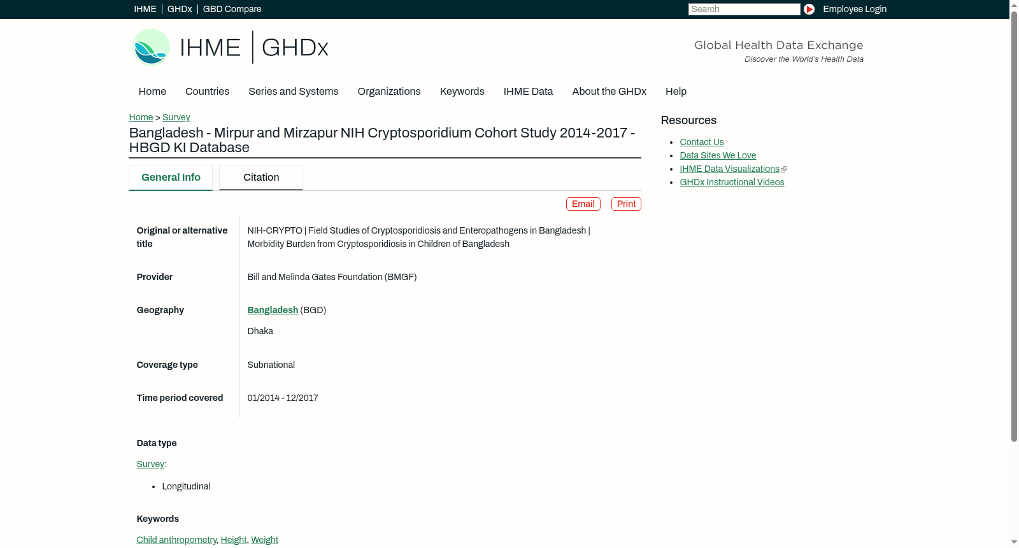Focus the Search input field
Image resolution: width=1019 pixels, height=548 pixels.
pos(744,9)
